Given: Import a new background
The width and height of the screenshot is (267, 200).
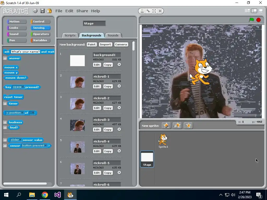Looking at the screenshot, I should tap(105, 44).
